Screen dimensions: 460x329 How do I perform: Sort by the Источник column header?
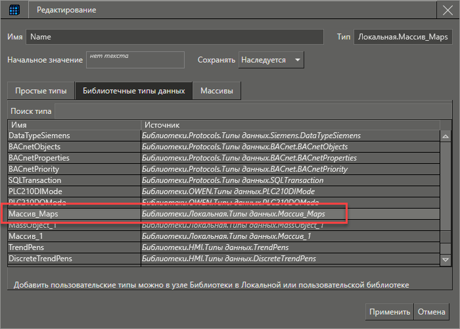(289, 124)
